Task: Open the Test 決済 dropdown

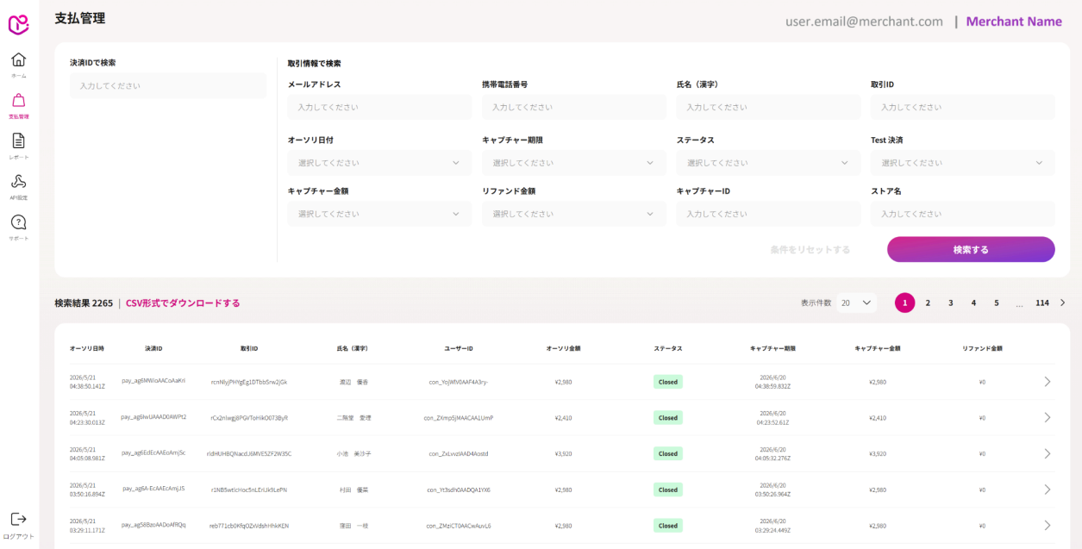Action: click(963, 163)
